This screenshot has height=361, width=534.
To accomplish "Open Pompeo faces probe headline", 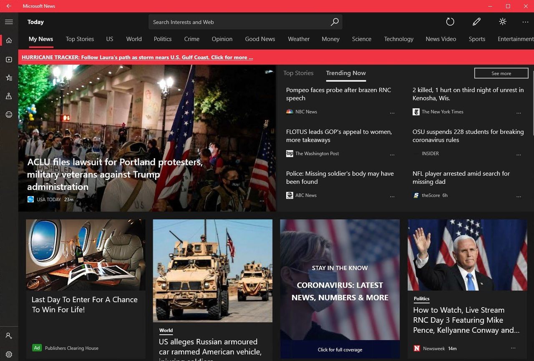I will pos(338,94).
